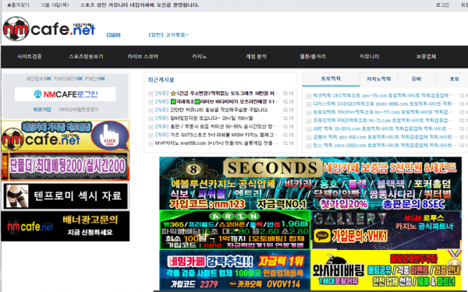Click post icon beside 프레드먹튀 FRED row
Viewport: 468px width, 292px height.
click(x=309, y=121)
